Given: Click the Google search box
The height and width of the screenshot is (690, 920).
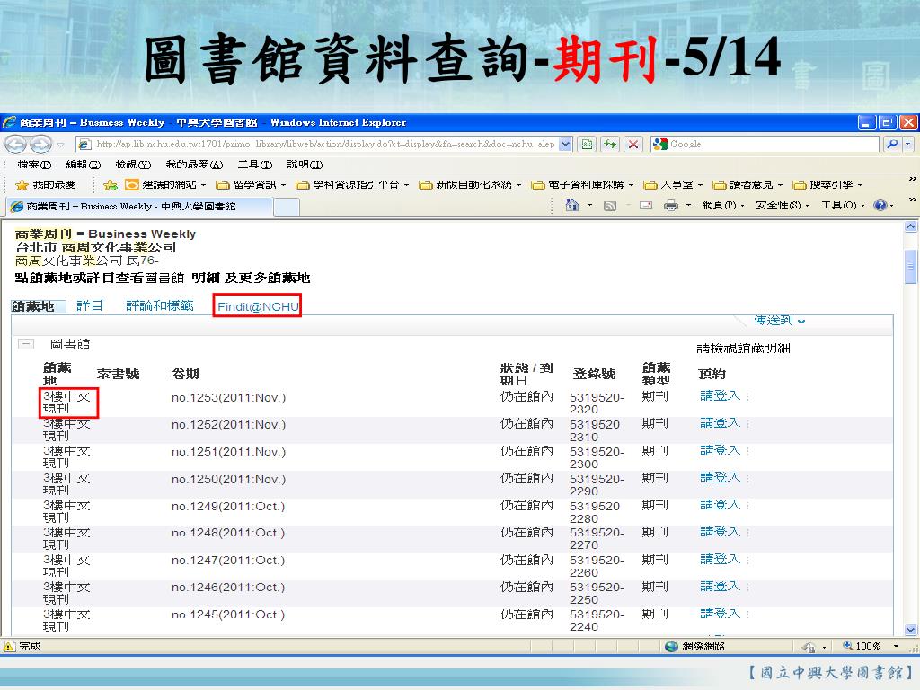Looking at the screenshot, I should tap(765, 144).
